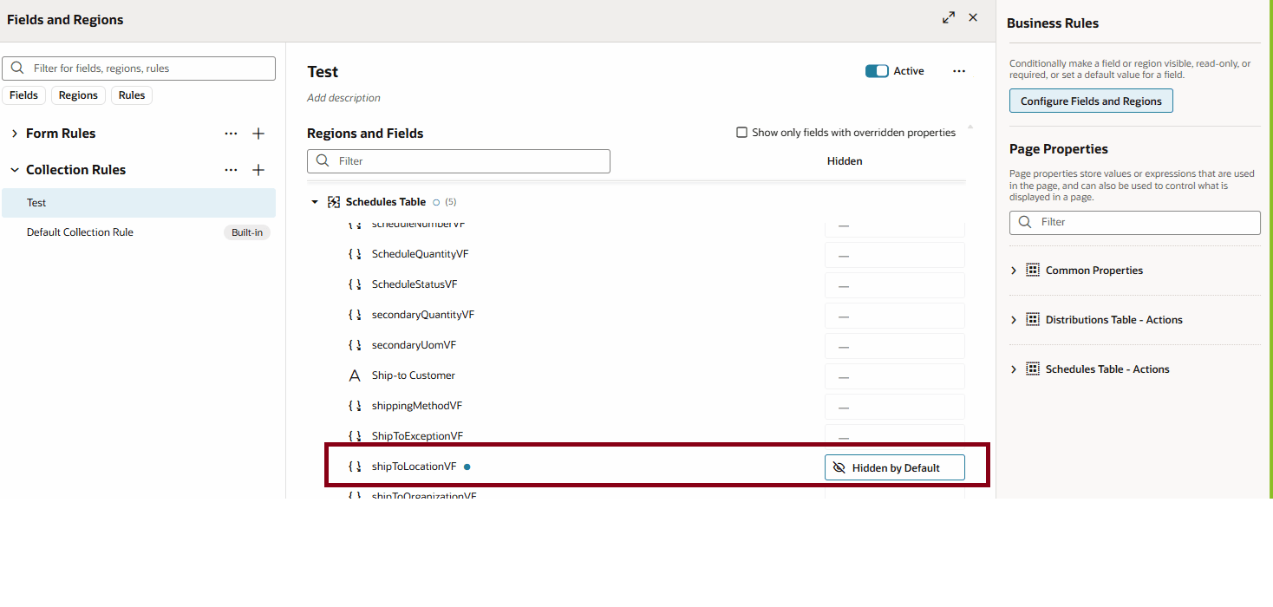Expand Distributions Table - Actions
1273x607 pixels.
pyautogui.click(x=1014, y=320)
